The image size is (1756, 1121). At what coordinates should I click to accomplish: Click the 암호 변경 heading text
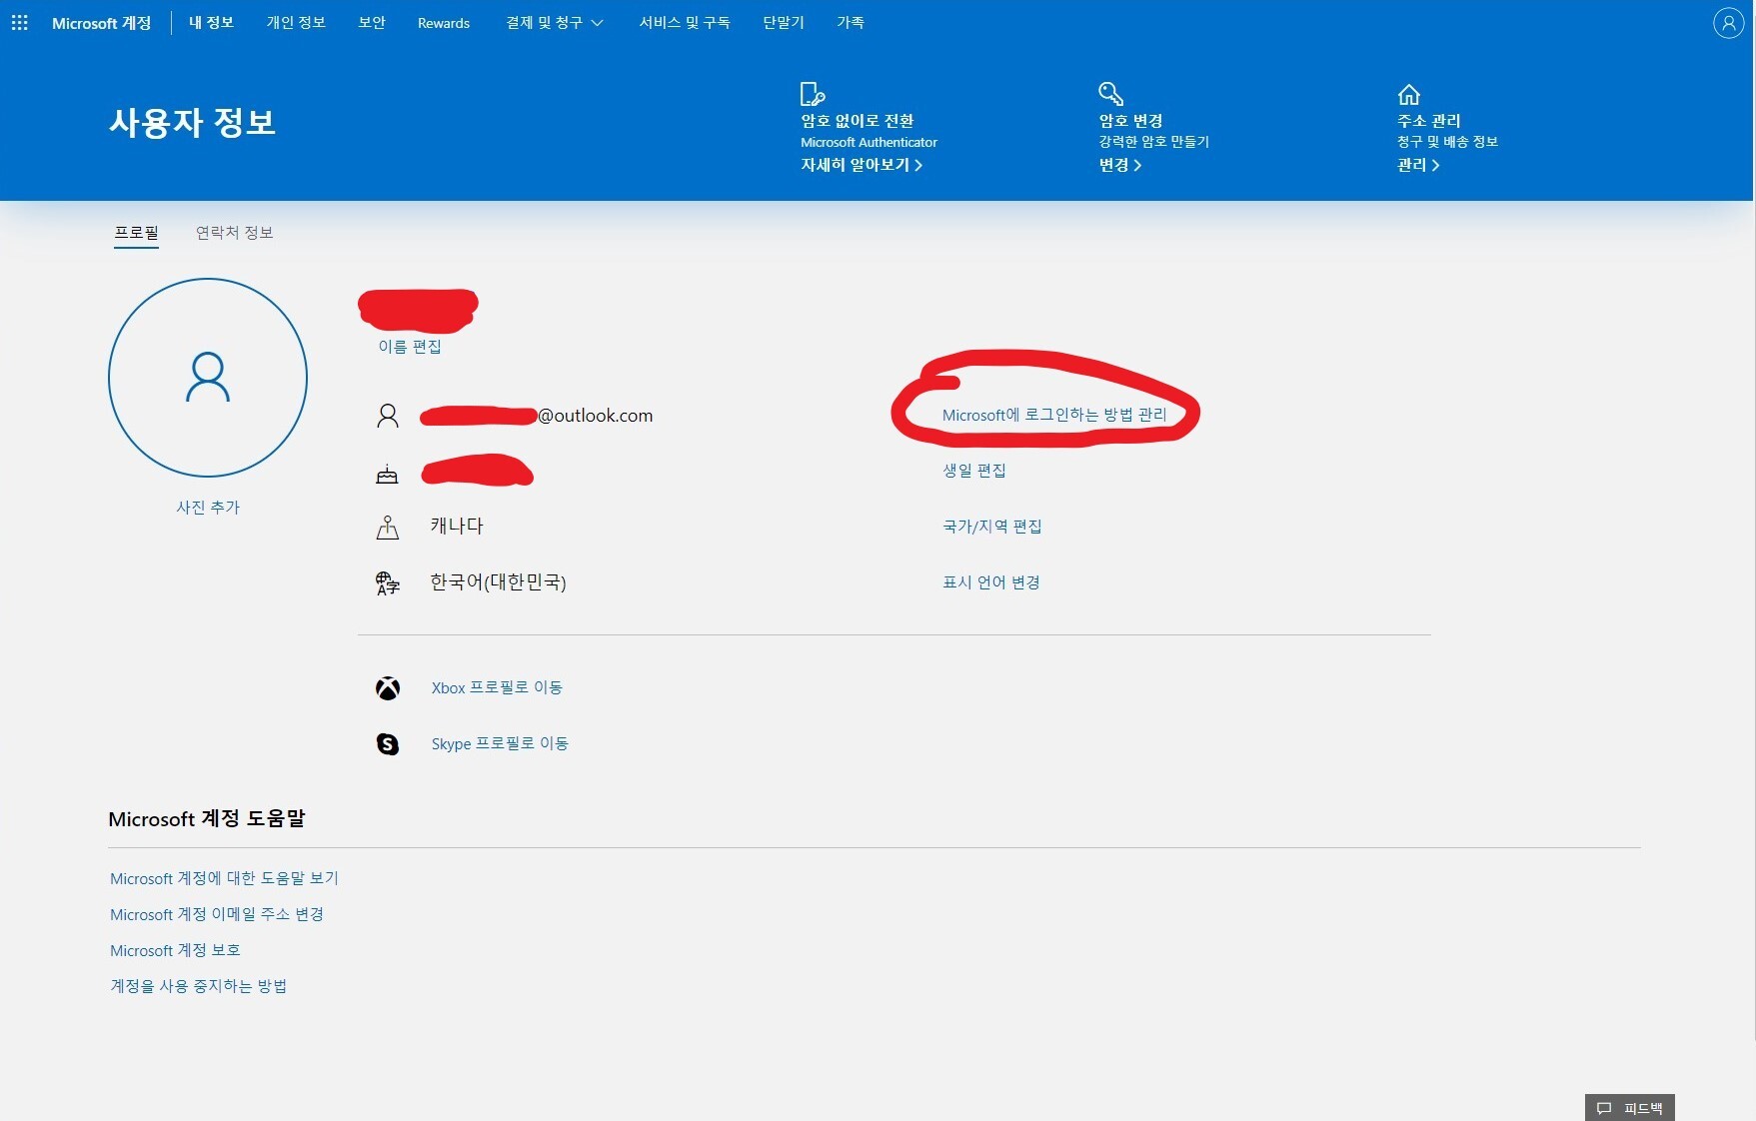tap(1130, 121)
